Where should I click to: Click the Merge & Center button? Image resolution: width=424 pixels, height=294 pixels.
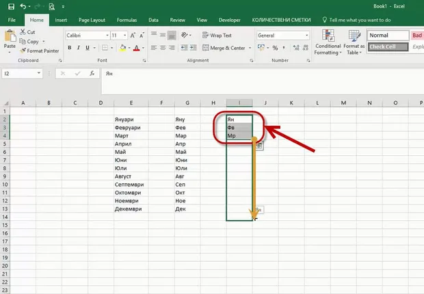pyautogui.click(x=224, y=48)
